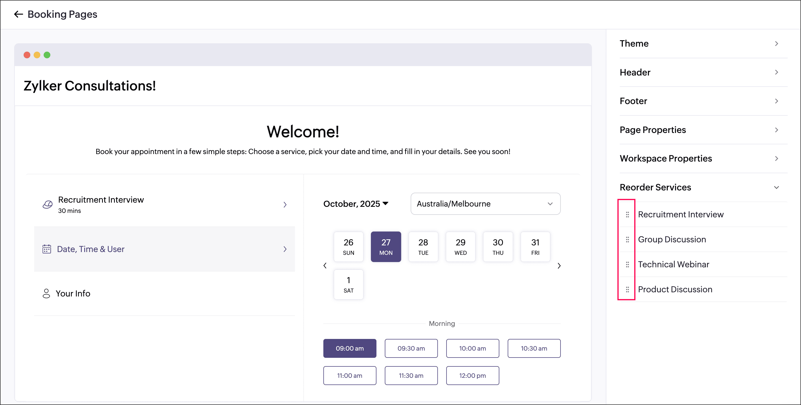Viewport: 801px width, 405px height.
Task: Click the person icon beside Your Info
Action: coord(46,293)
